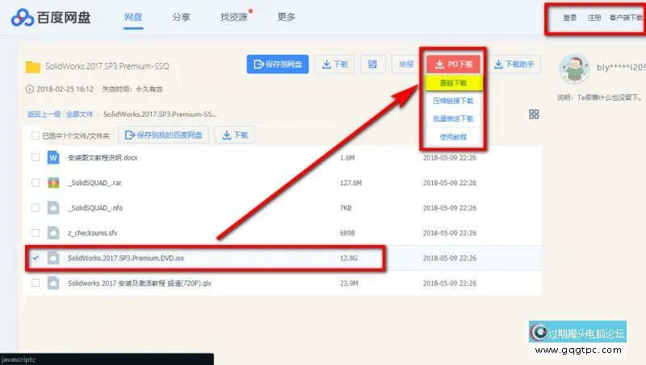The image size is (646, 365).
Task: Select 压缩链接下载 in the dropdown list
Action: (x=453, y=101)
